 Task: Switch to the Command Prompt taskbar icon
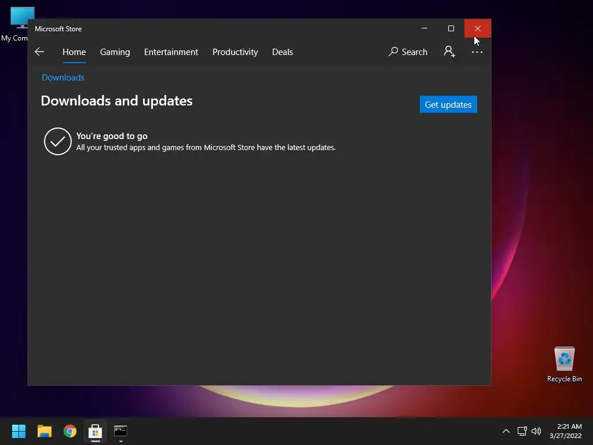(120, 431)
